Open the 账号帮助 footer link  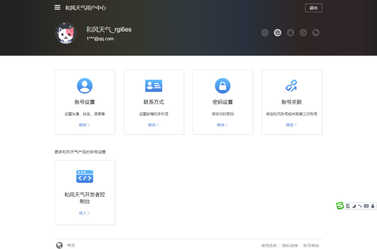pyautogui.click(x=311, y=246)
